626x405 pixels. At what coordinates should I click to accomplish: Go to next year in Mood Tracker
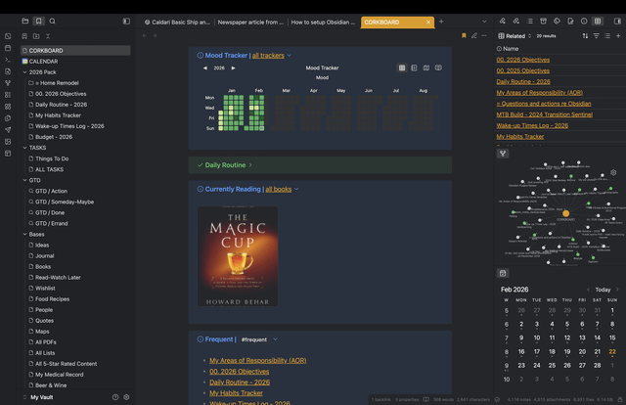[233, 67]
